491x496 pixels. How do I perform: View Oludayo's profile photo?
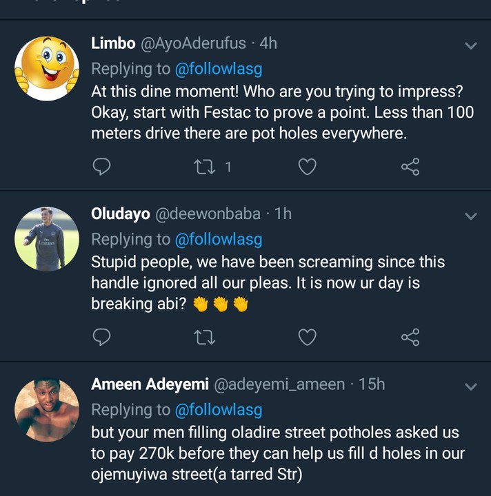coord(47,238)
